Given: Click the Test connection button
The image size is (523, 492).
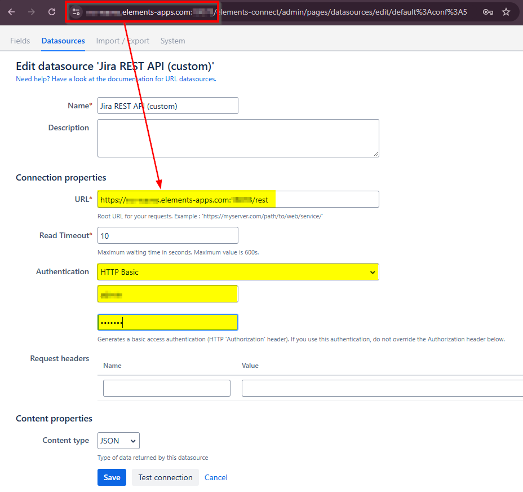Looking at the screenshot, I should [x=165, y=477].
